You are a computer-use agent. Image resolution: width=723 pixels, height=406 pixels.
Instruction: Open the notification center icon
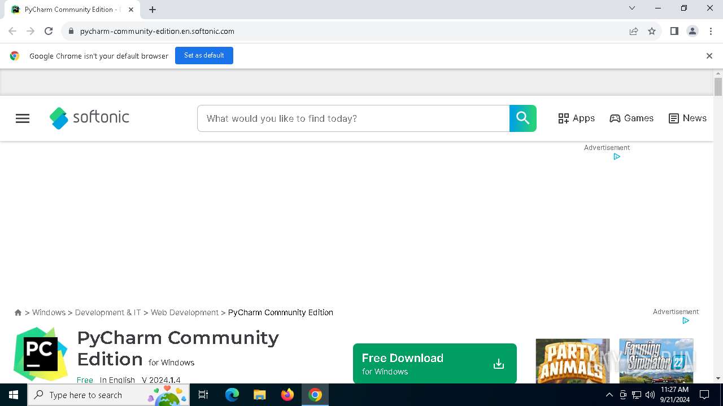pyautogui.click(x=704, y=395)
